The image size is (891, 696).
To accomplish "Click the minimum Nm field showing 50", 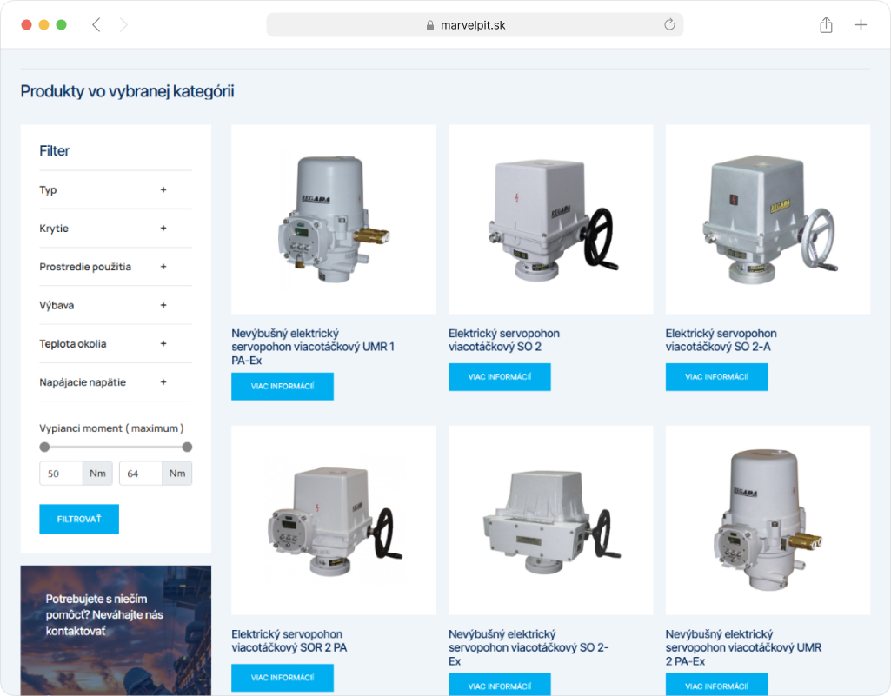I will (x=61, y=474).
